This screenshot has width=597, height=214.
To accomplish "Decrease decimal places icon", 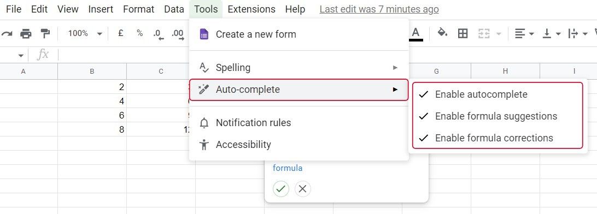I will [x=159, y=34].
